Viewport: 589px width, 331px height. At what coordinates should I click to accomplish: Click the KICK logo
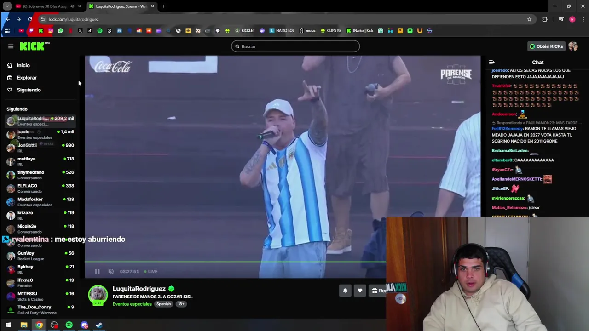click(x=34, y=46)
